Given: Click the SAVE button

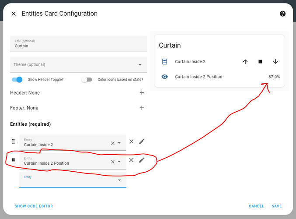Looking at the screenshot, I should tap(277, 206).
